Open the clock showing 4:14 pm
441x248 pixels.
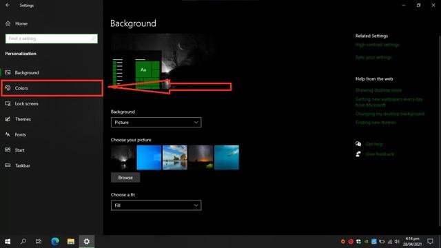pos(412,242)
